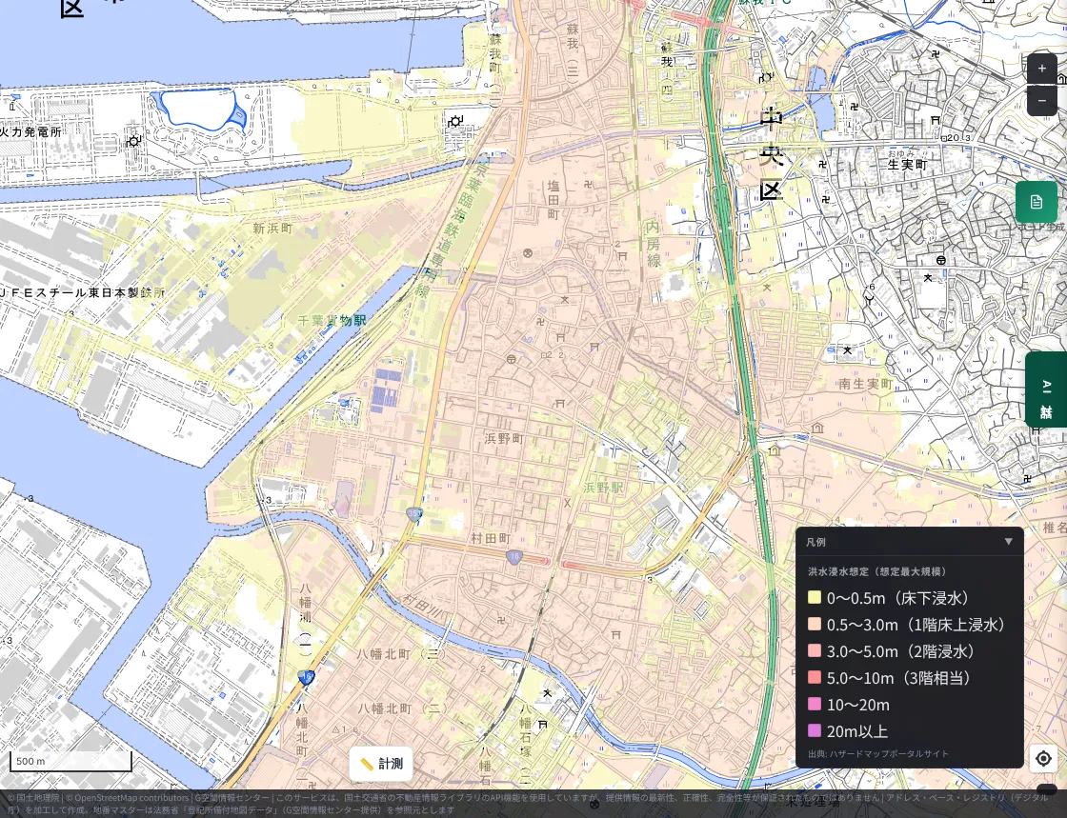Screen dimensions: 1067x818
Task: Select the 10〜20m legend swatch
Action: click(814, 704)
